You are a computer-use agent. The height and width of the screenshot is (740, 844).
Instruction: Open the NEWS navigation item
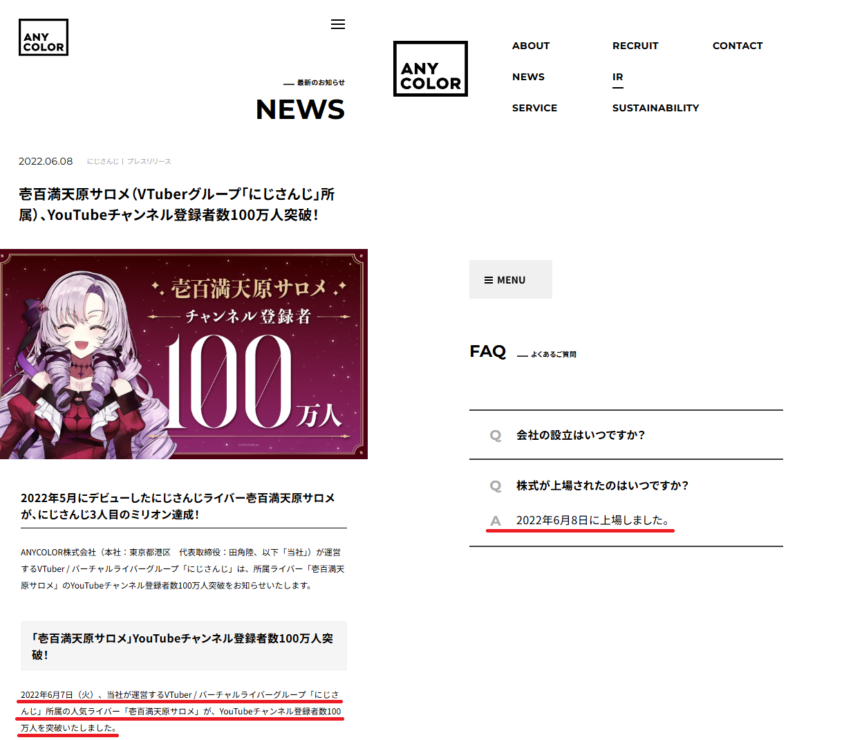528,77
